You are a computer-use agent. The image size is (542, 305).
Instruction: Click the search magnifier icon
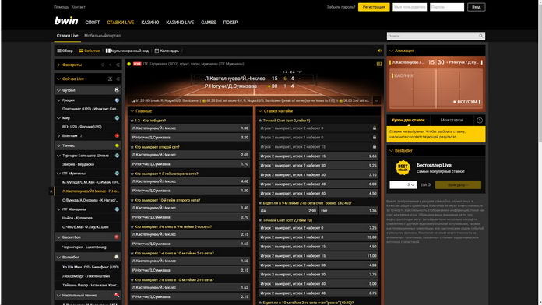[x=480, y=36]
